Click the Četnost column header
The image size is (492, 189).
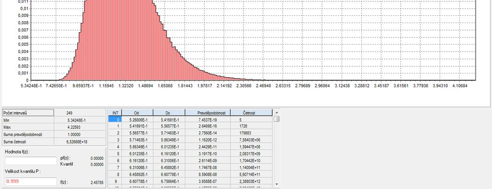[x=251, y=113]
